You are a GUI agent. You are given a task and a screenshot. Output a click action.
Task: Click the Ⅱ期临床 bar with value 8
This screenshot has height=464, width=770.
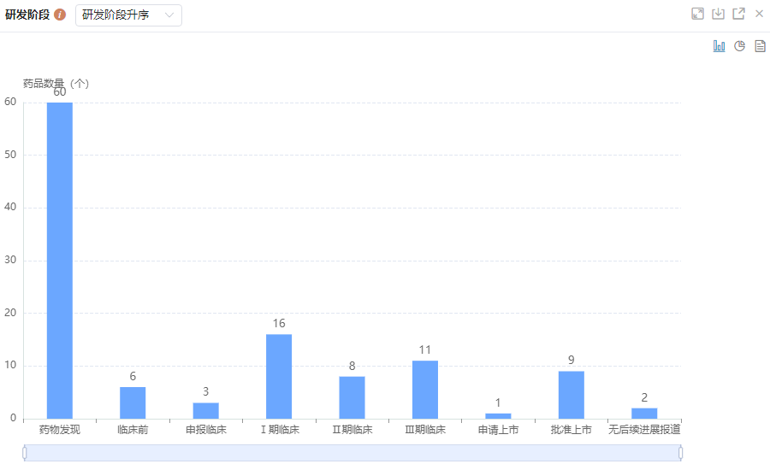pyautogui.click(x=352, y=397)
